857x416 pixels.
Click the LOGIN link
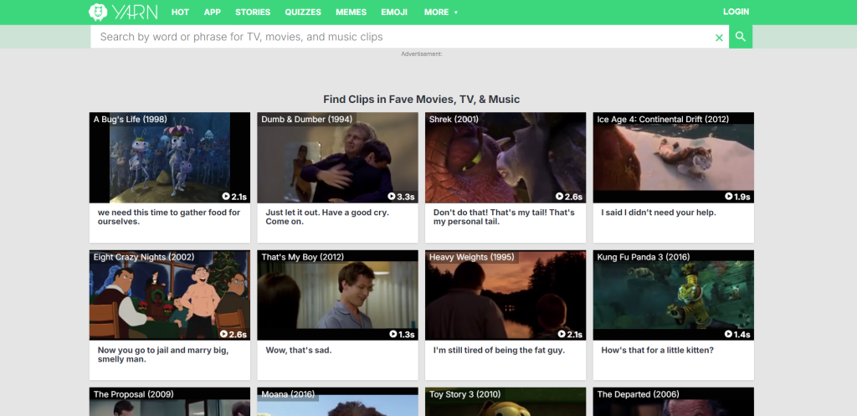[736, 13]
